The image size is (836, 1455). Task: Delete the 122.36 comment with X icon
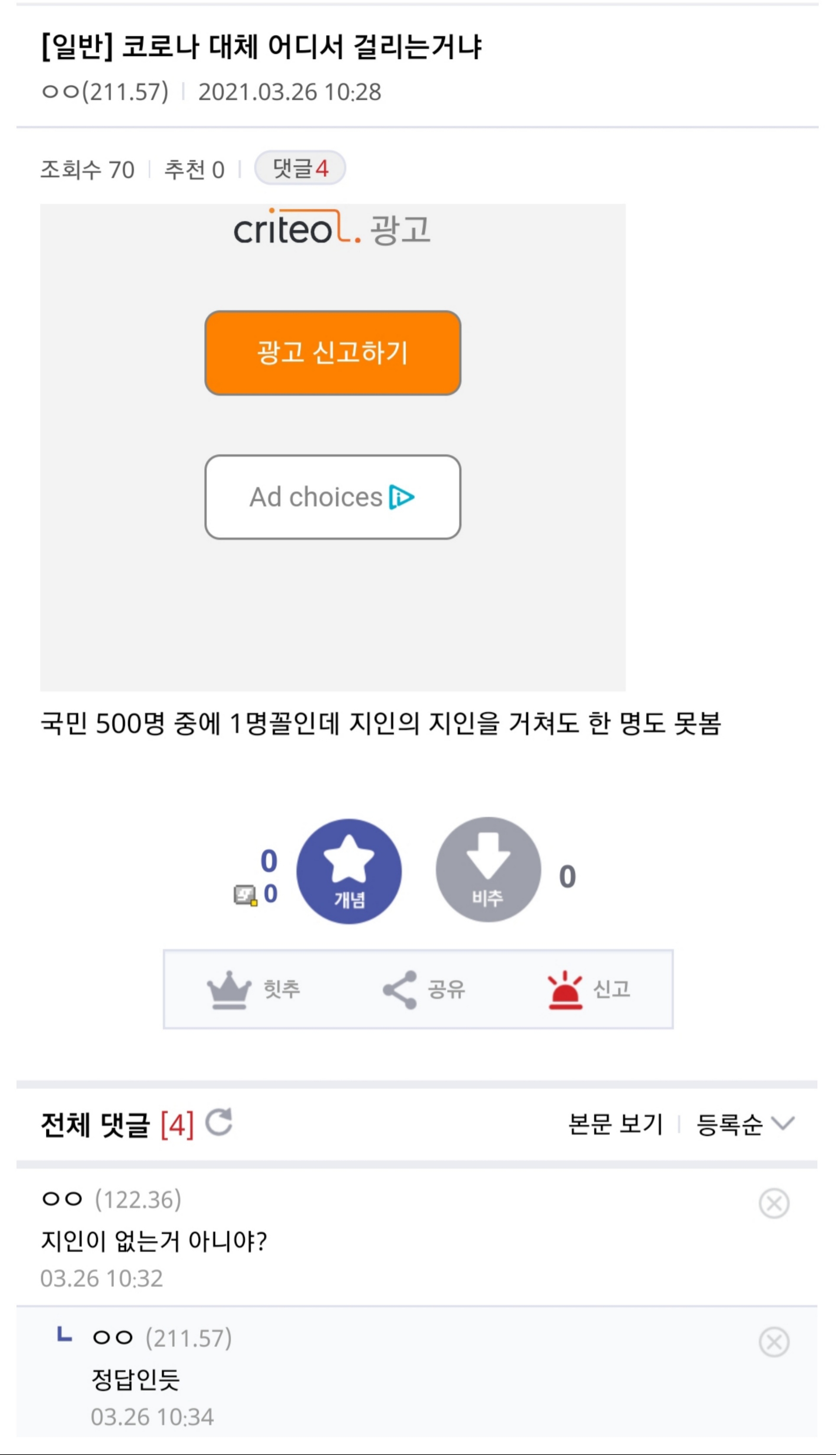click(x=774, y=1203)
